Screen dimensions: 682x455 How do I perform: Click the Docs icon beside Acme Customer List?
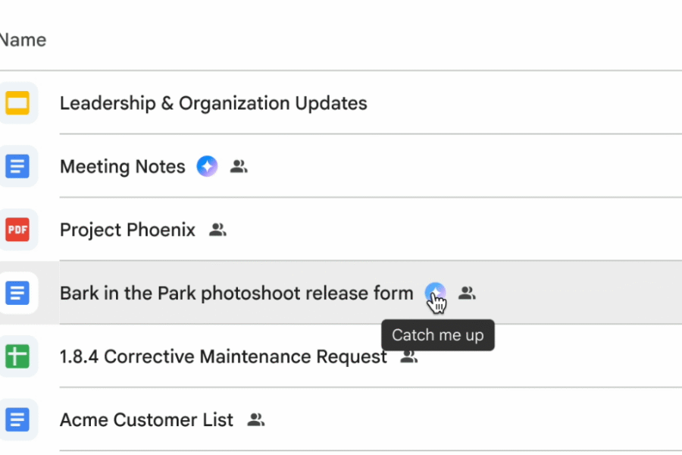point(19,419)
